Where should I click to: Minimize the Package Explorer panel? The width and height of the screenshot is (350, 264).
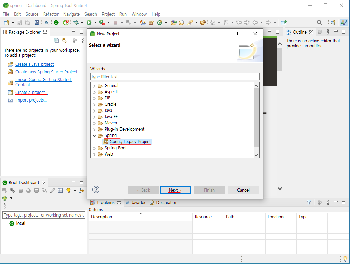point(74,31)
